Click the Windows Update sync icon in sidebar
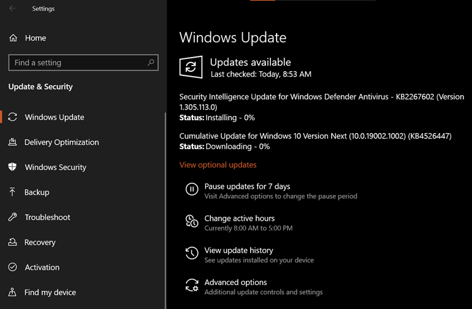The image size is (472, 309). [12, 117]
